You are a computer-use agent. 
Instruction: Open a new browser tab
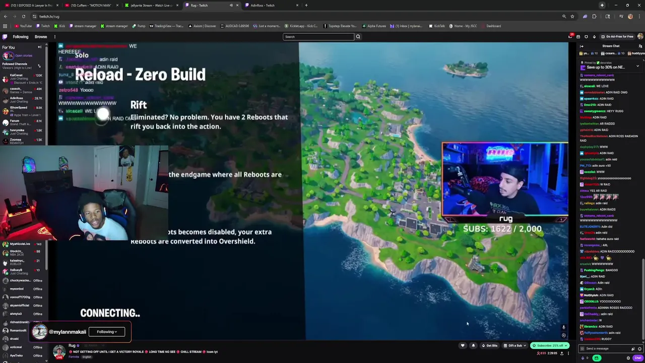coord(306,6)
